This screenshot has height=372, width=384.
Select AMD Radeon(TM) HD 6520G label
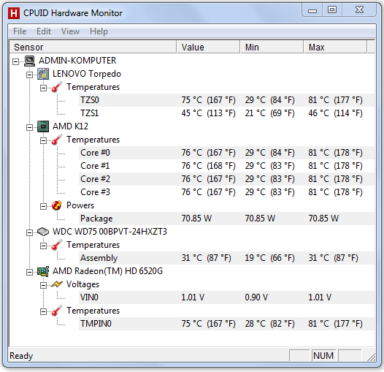click(107, 271)
